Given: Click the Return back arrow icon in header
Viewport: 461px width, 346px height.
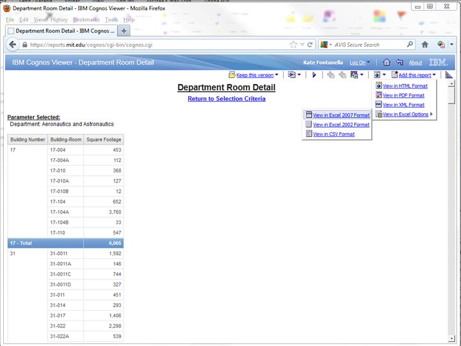Looking at the screenshot, I should coord(400,62).
